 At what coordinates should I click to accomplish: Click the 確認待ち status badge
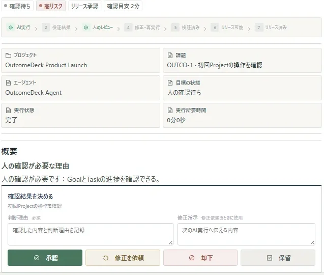click(17, 6)
